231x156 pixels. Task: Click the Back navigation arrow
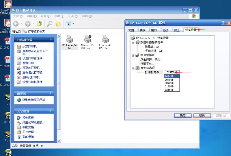coord(16,24)
